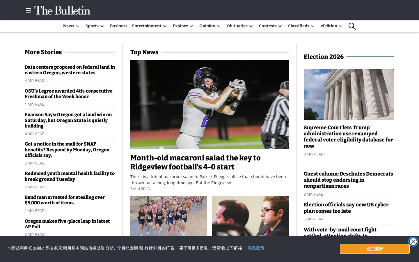Open Election officials US cyber plan story
The width and height of the screenshot is (419, 262).
tap(346, 208)
